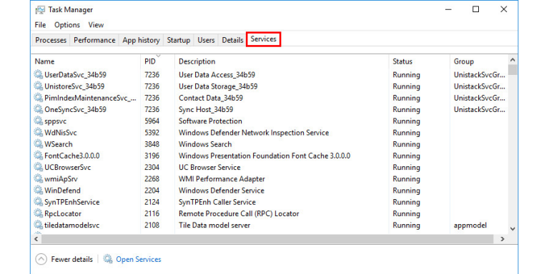Click PID 2304 in UCBrowserSvc row
Screen dimensions: 549x274
[152, 167]
